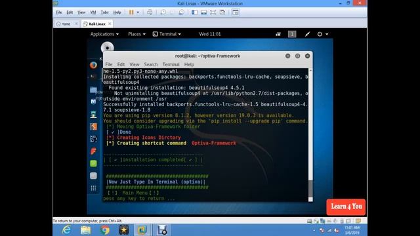The height and width of the screenshot is (236, 420).
Task: Expand the power options dropdown arrow
Action: (138, 12)
